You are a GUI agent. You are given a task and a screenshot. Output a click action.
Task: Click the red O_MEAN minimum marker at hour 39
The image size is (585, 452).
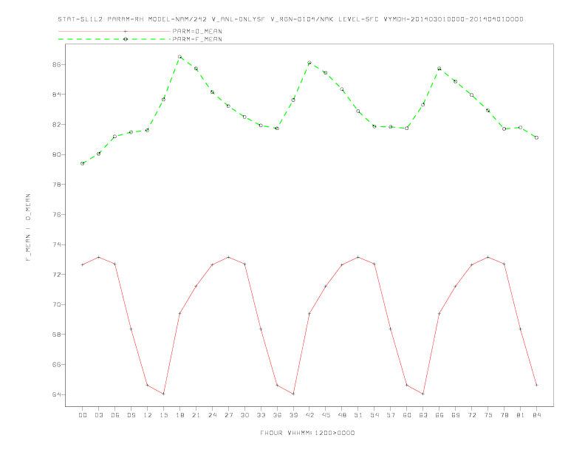tap(293, 394)
